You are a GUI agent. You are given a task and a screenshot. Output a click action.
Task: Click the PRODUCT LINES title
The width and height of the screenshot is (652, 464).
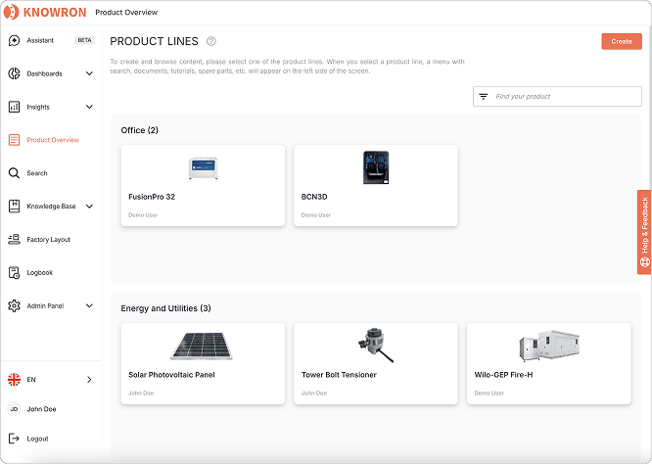(154, 41)
